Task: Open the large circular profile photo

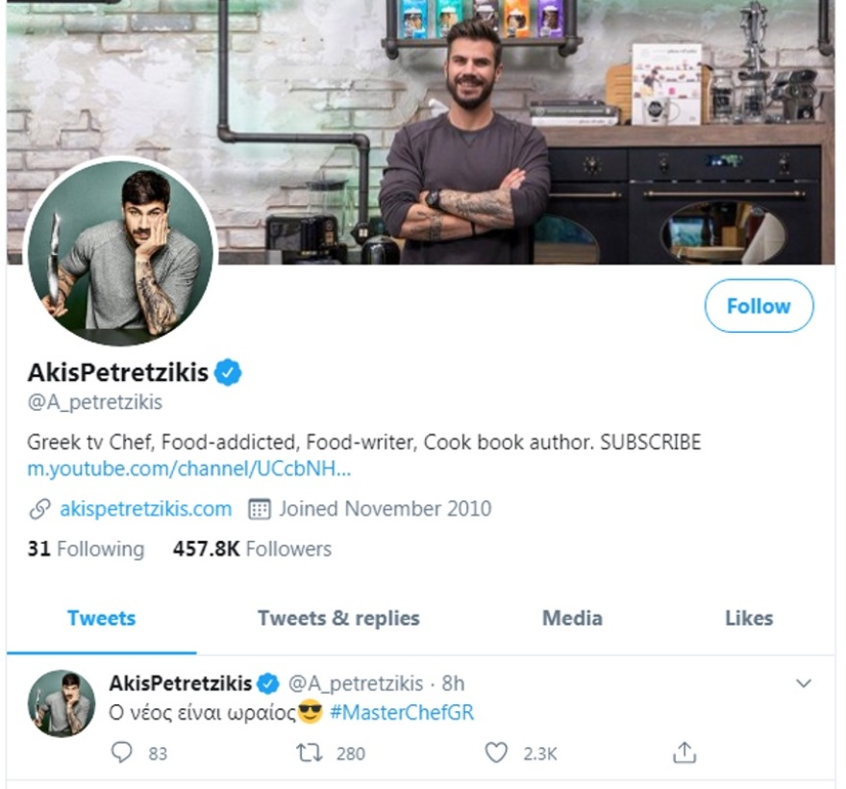Action: coord(119,253)
